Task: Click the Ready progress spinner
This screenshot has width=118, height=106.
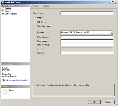Action: [5, 92]
